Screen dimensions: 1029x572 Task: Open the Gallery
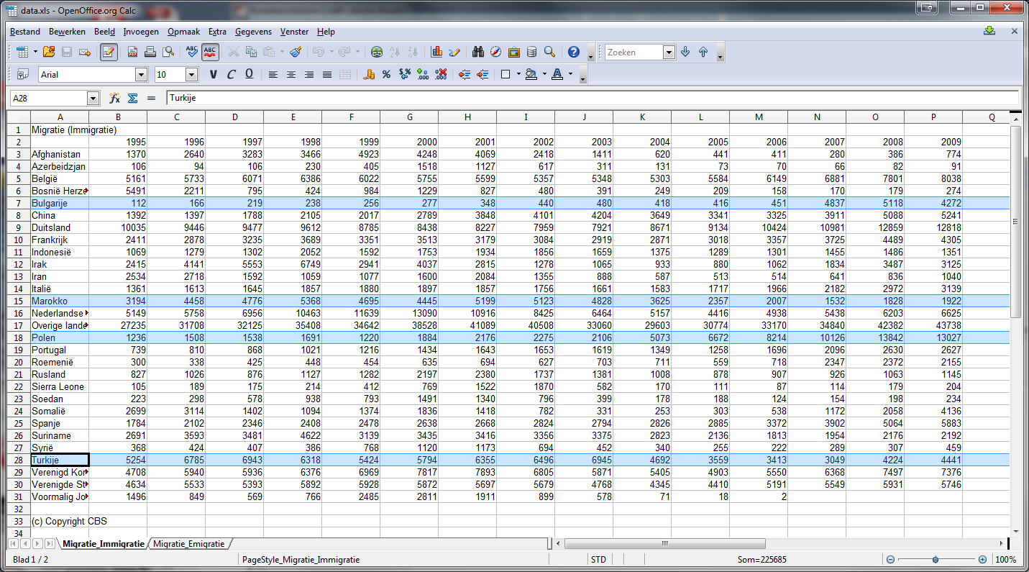pos(513,52)
